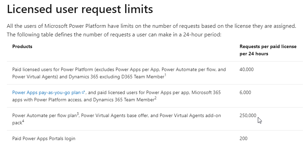Select the 200 requests value
Image resolution: width=306 pixels, height=148 pixels.
[243, 138]
